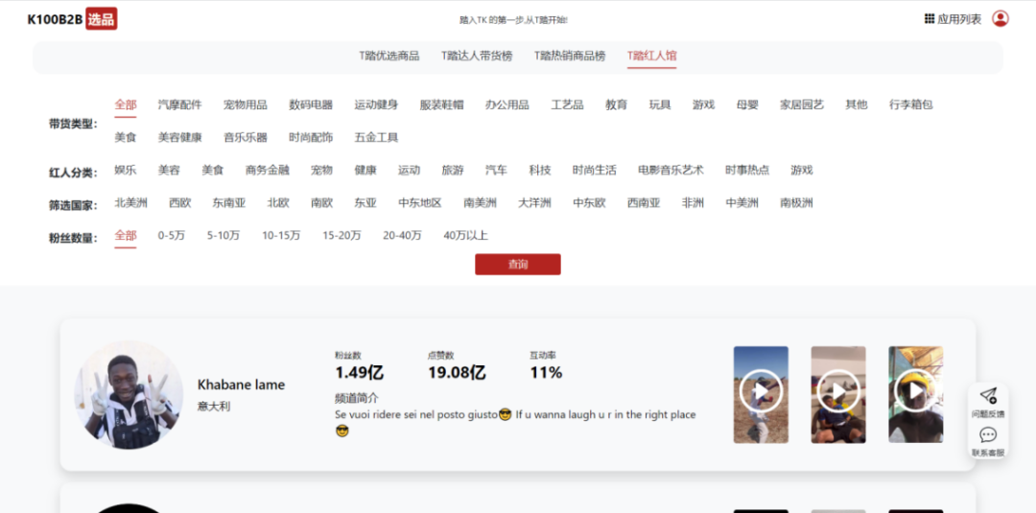Filter country by 南美洲
The width and height of the screenshot is (1036, 513).
(x=480, y=202)
